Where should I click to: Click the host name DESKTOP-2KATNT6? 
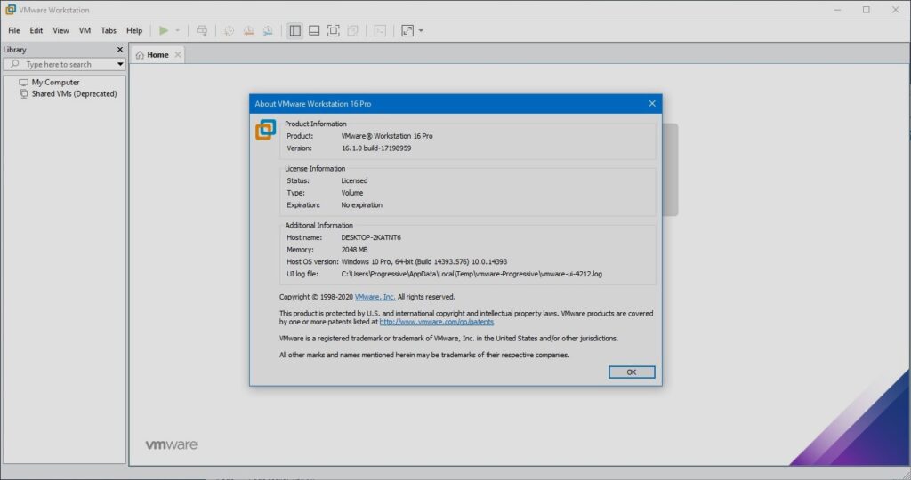[x=371, y=237]
